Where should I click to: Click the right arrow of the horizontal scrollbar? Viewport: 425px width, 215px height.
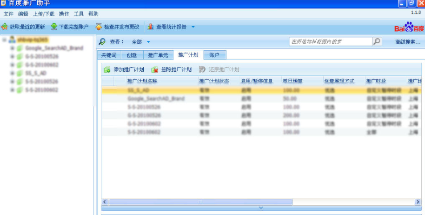pyautogui.click(x=418, y=202)
